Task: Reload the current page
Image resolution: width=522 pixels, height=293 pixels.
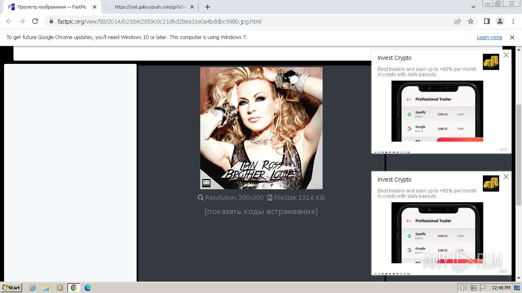Action: 35,22
